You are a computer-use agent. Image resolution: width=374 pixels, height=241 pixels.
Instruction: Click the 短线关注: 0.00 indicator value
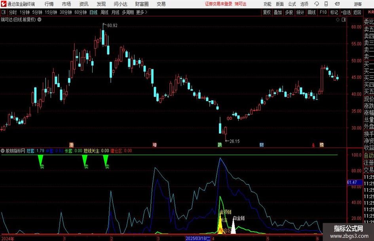96,151
